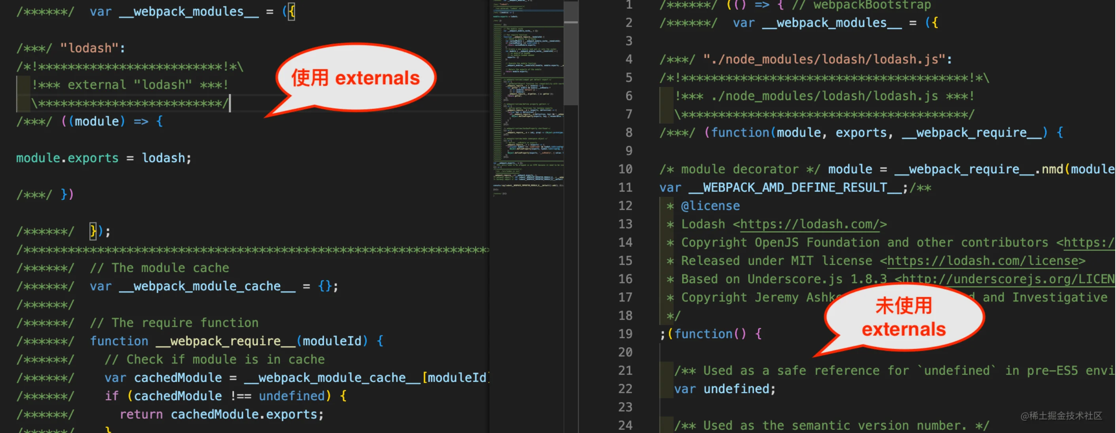Click line number 15 in the right gutter
Screen dimensions: 1116x433
tap(625, 261)
